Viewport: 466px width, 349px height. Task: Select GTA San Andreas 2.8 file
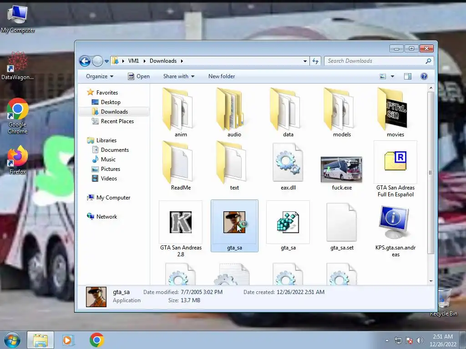click(x=180, y=229)
